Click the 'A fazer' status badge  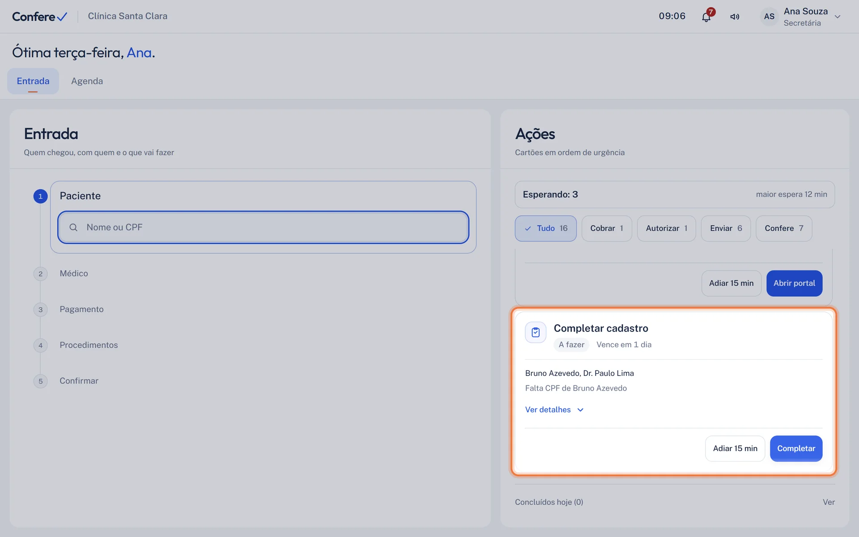tap(571, 345)
